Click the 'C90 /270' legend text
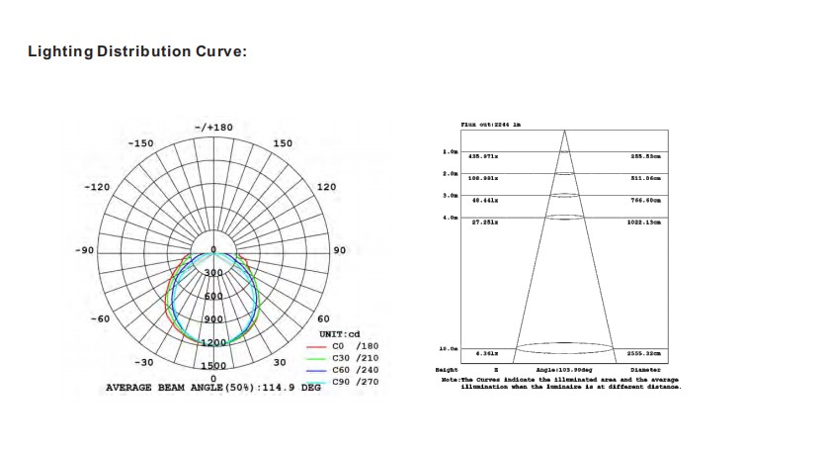Viewport: 829px width, 450px height. tap(356, 382)
